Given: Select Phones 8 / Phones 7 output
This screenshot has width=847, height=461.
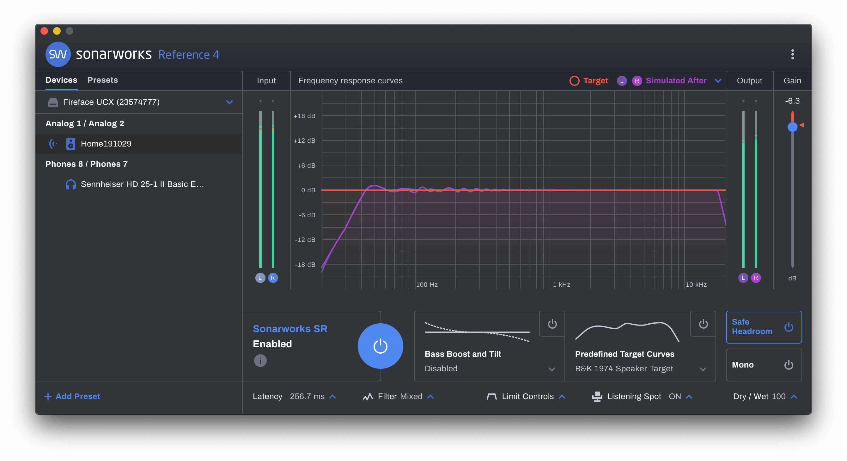Looking at the screenshot, I should pos(86,164).
